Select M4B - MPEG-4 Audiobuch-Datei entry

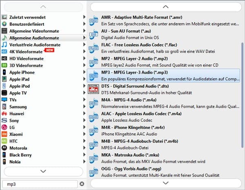[163, 144]
